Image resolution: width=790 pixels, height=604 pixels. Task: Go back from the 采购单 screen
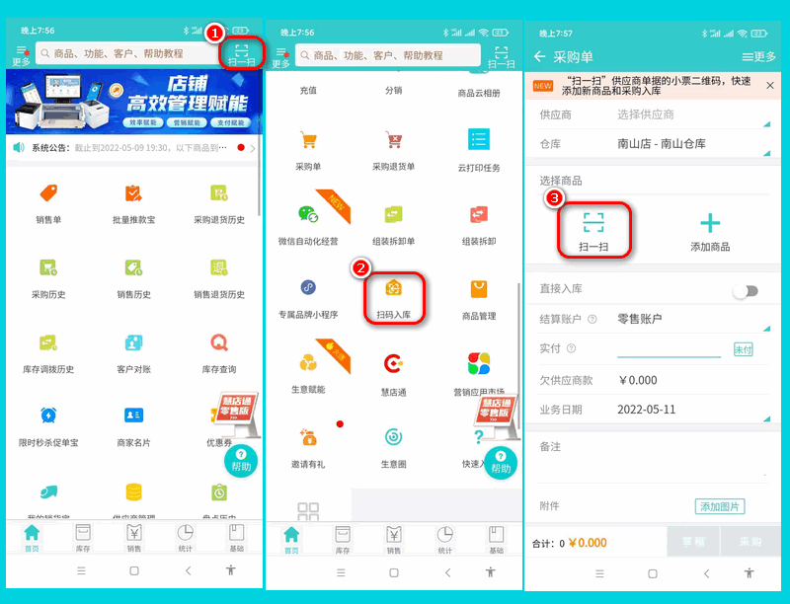click(539, 57)
